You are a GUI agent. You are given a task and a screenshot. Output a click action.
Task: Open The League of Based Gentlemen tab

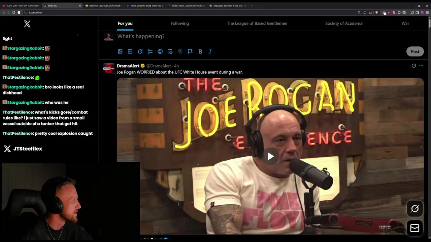pos(257,23)
